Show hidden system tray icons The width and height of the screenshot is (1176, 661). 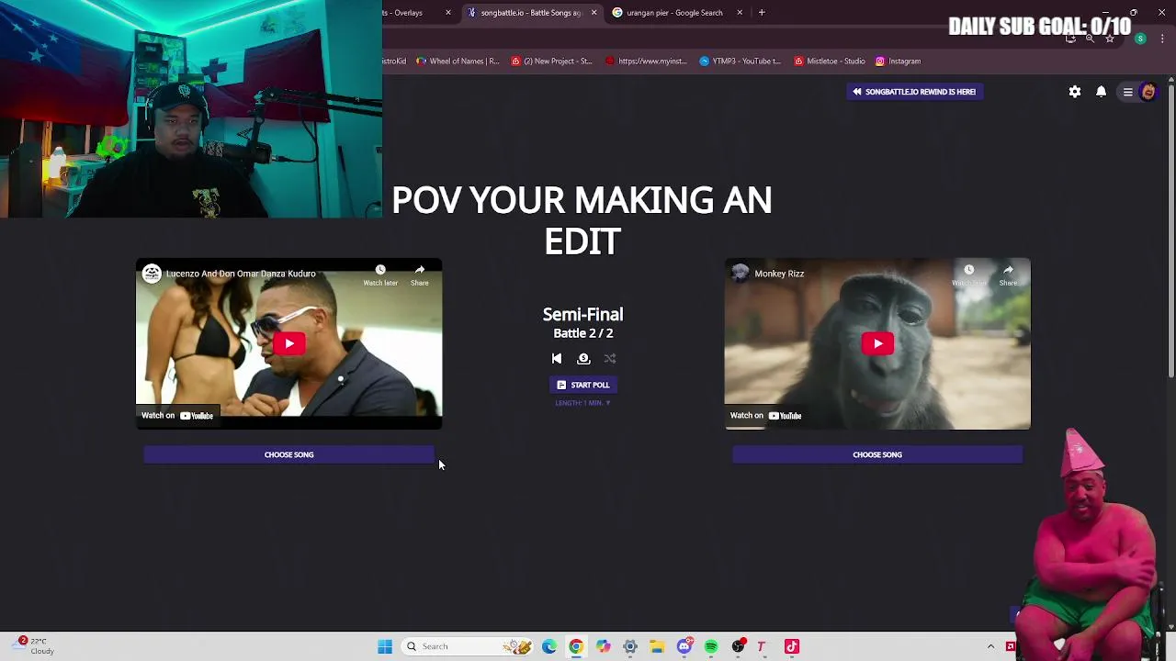click(990, 646)
